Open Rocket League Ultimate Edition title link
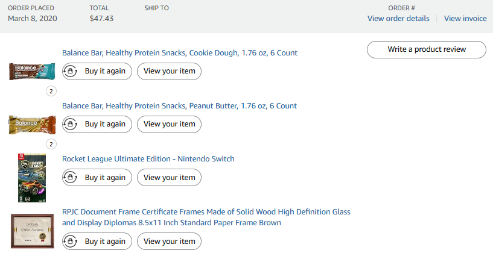The width and height of the screenshot is (493, 262). point(148,159)
